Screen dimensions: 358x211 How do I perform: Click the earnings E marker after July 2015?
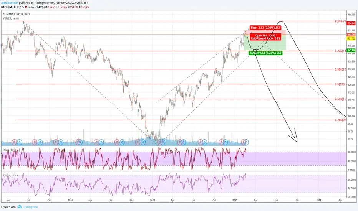click(117, 142)
